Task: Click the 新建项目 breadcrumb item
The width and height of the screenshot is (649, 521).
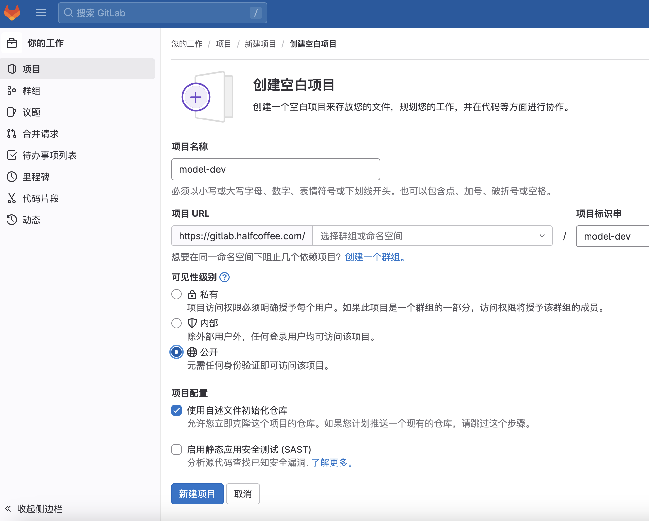Action: 260,44
